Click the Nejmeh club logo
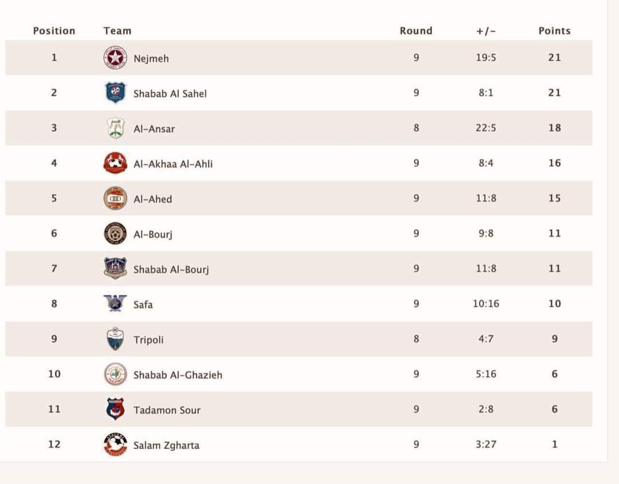The image size is (619, 484). (x=115, y=58)
